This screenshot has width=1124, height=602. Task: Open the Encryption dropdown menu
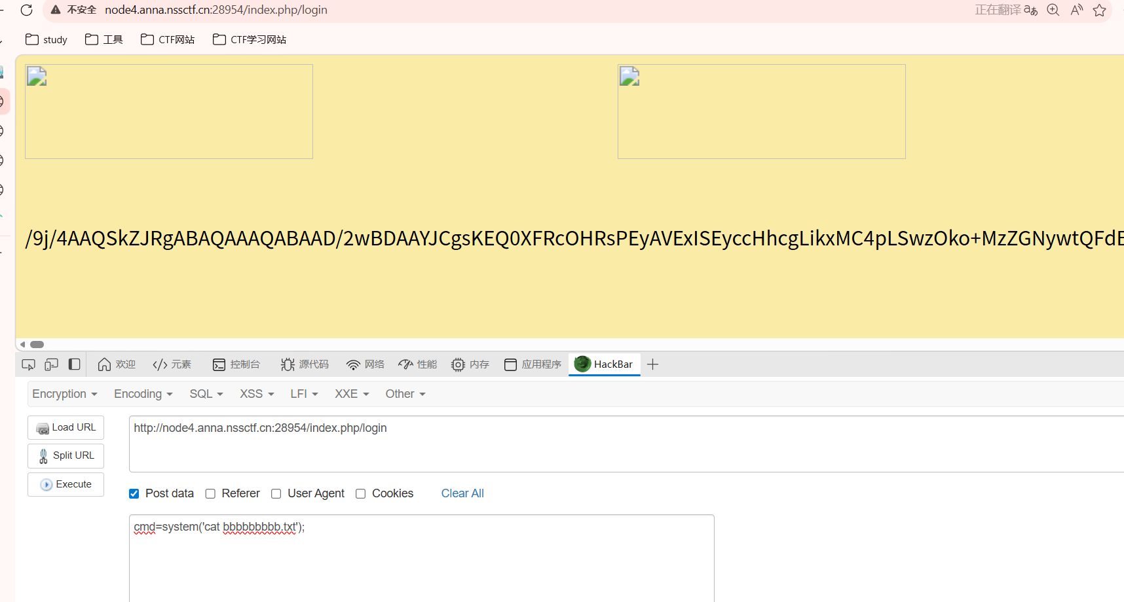click(x=65, y=394)
